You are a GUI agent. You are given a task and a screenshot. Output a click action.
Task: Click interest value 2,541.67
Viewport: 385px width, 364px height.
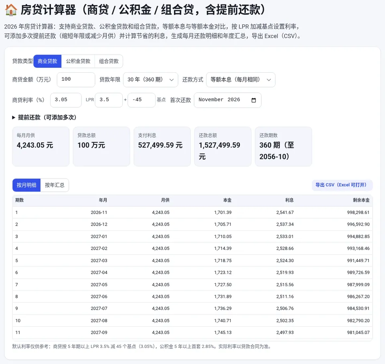[x=285, y=212]
